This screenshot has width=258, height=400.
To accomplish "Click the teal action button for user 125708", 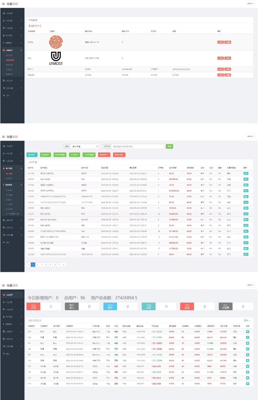I will 246,173.
